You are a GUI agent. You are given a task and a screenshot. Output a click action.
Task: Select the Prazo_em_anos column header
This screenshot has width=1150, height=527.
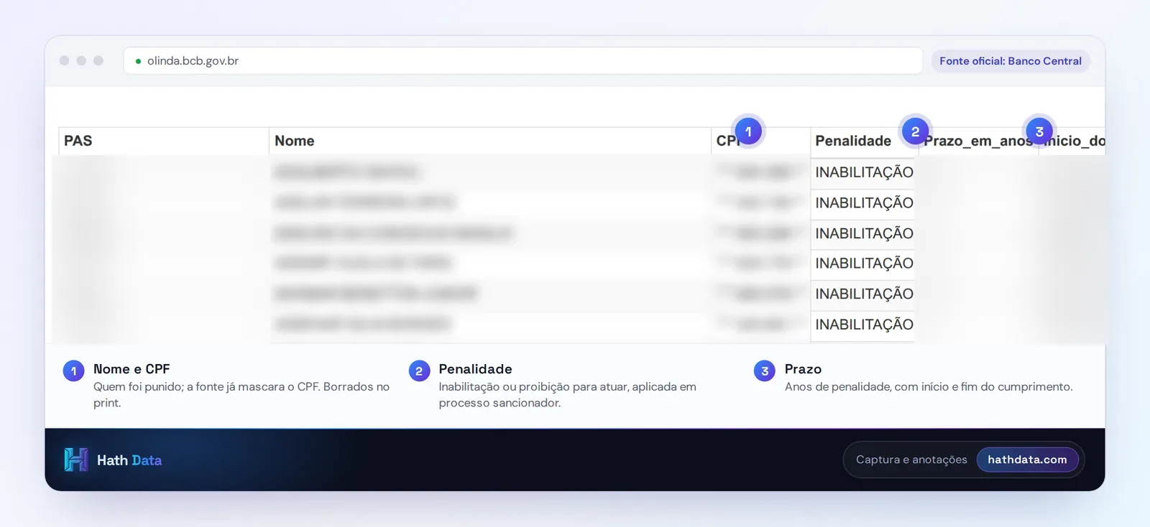(x=977, y=141)
